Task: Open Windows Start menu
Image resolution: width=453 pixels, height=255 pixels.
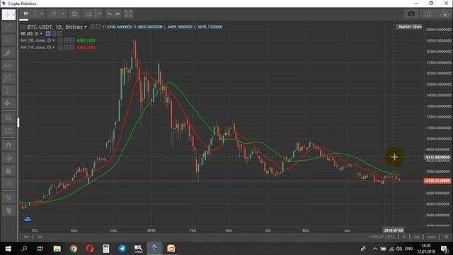Action: (8, 249)
